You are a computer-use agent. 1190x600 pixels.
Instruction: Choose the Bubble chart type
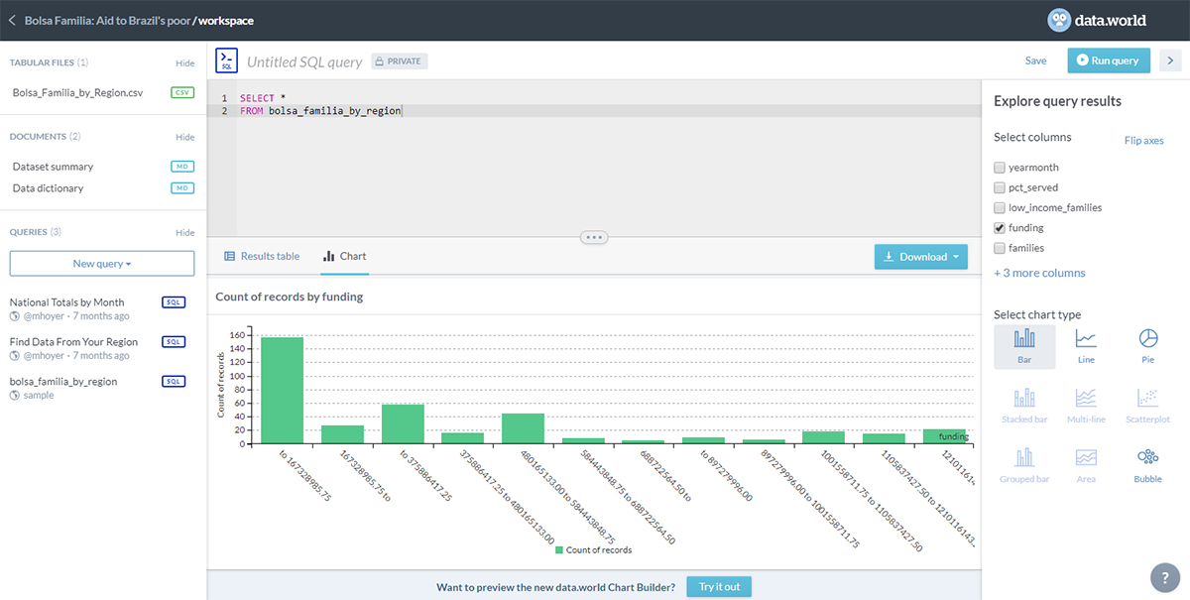(x=1147, y=464)
